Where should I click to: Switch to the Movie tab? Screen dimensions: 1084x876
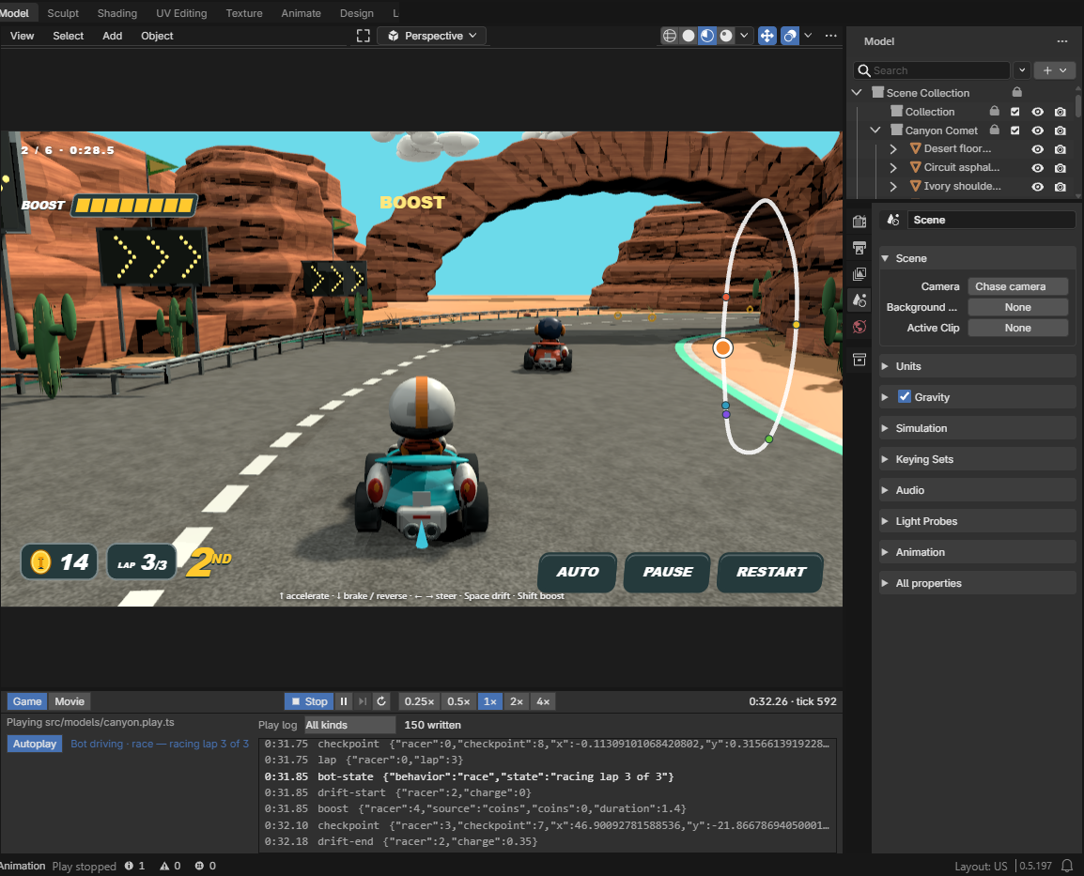70,701
